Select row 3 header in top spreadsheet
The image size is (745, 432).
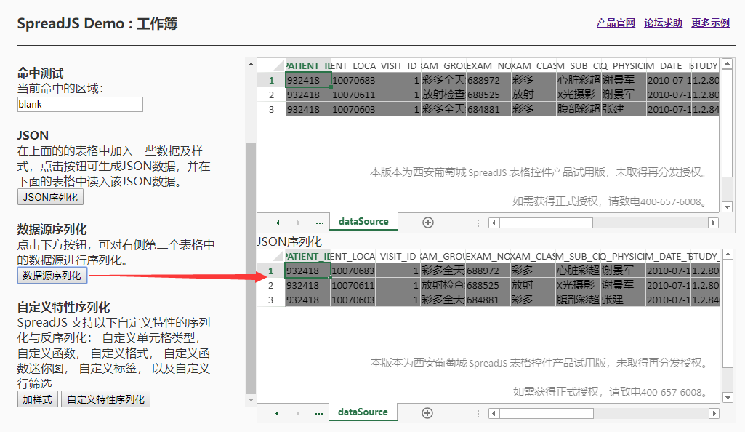[271, 109]
